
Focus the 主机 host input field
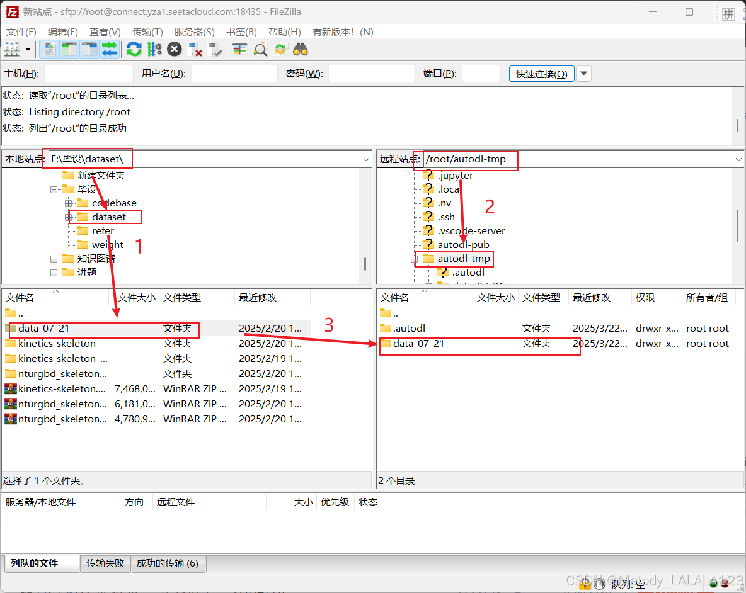coord(88,74)
